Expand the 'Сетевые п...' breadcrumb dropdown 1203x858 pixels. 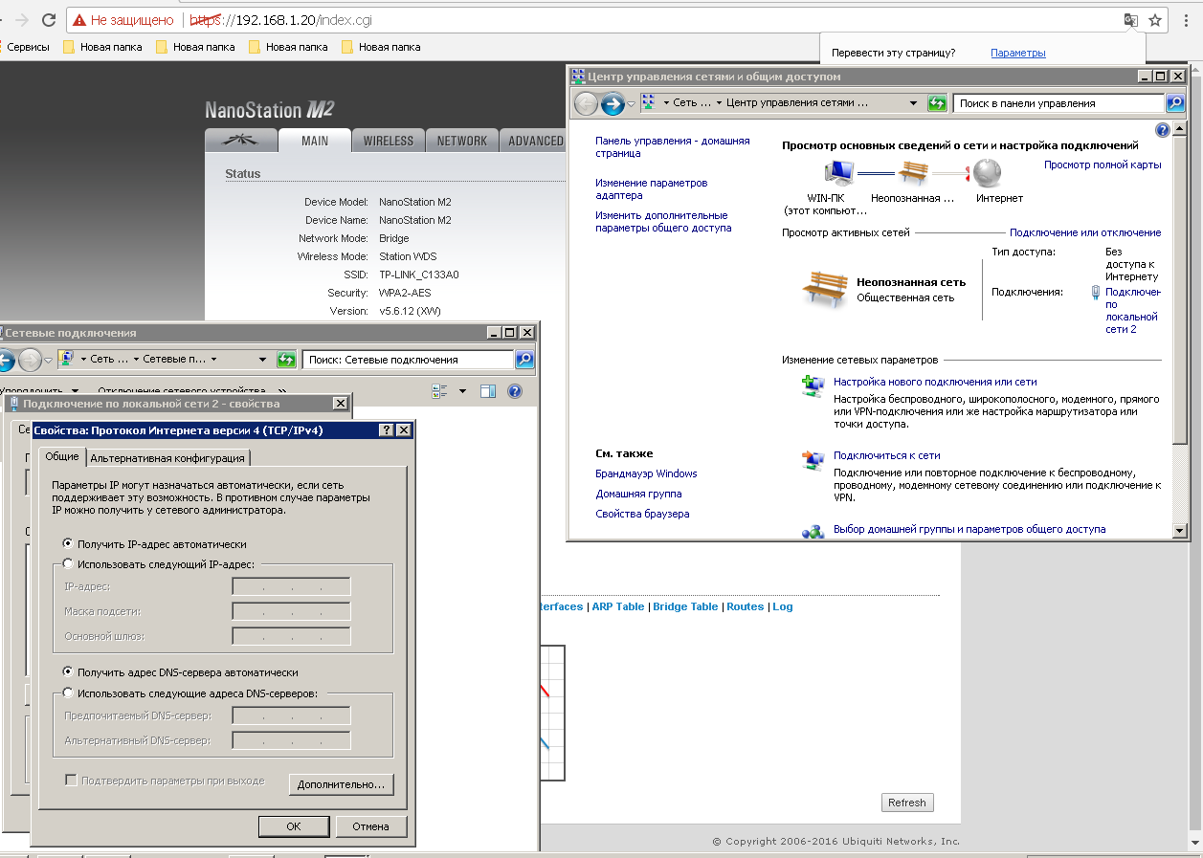[x=213, y=360]
